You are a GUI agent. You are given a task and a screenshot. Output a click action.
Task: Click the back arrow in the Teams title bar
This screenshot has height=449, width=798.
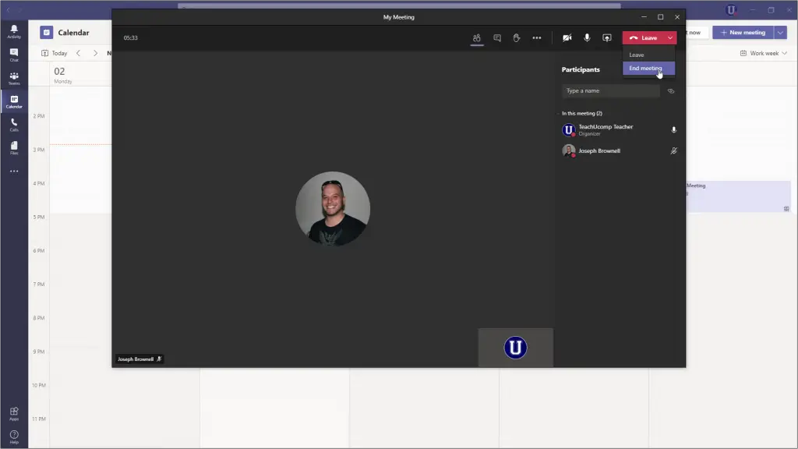pyautogui.click(x=8, y=9)
